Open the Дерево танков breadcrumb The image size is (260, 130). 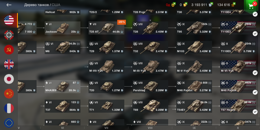(x=37, y=5)
